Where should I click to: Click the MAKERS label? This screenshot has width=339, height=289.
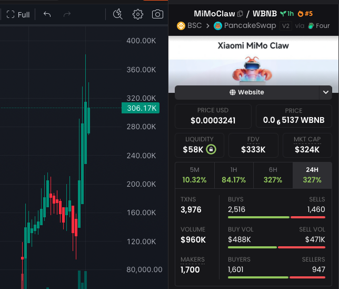tap(193, 259)
